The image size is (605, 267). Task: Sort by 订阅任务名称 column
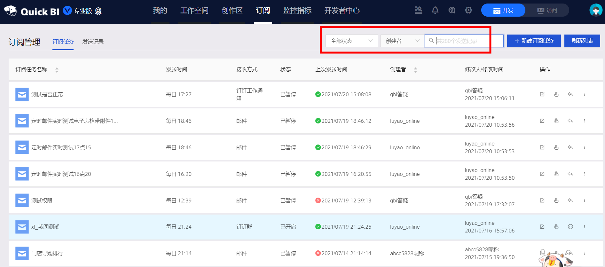[57, 70]
